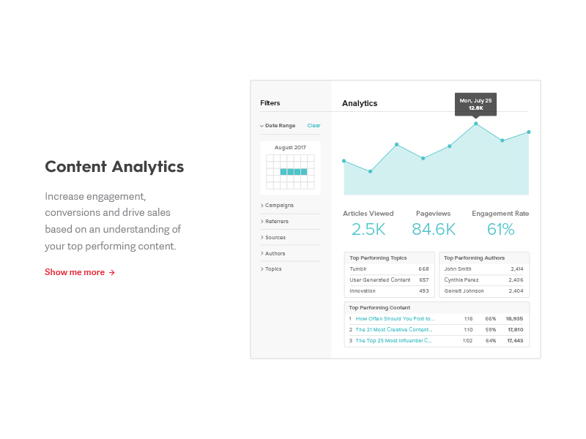
Task: Click the Filters panel header
Action: (270, 102)
